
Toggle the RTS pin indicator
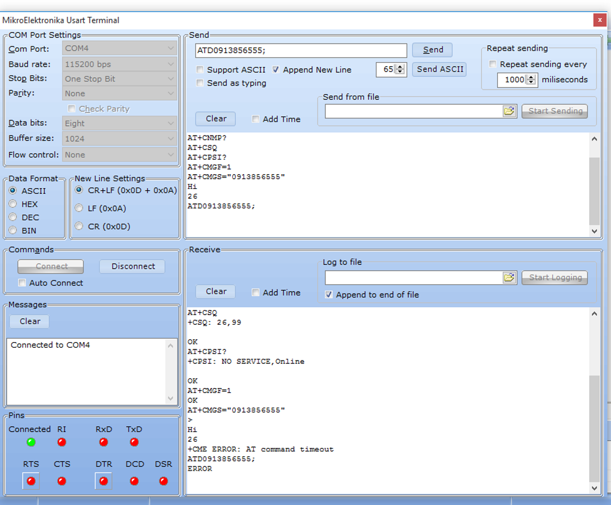31,481
